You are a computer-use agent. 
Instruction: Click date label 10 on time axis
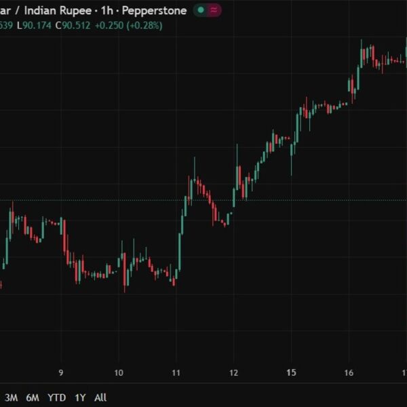119,372
